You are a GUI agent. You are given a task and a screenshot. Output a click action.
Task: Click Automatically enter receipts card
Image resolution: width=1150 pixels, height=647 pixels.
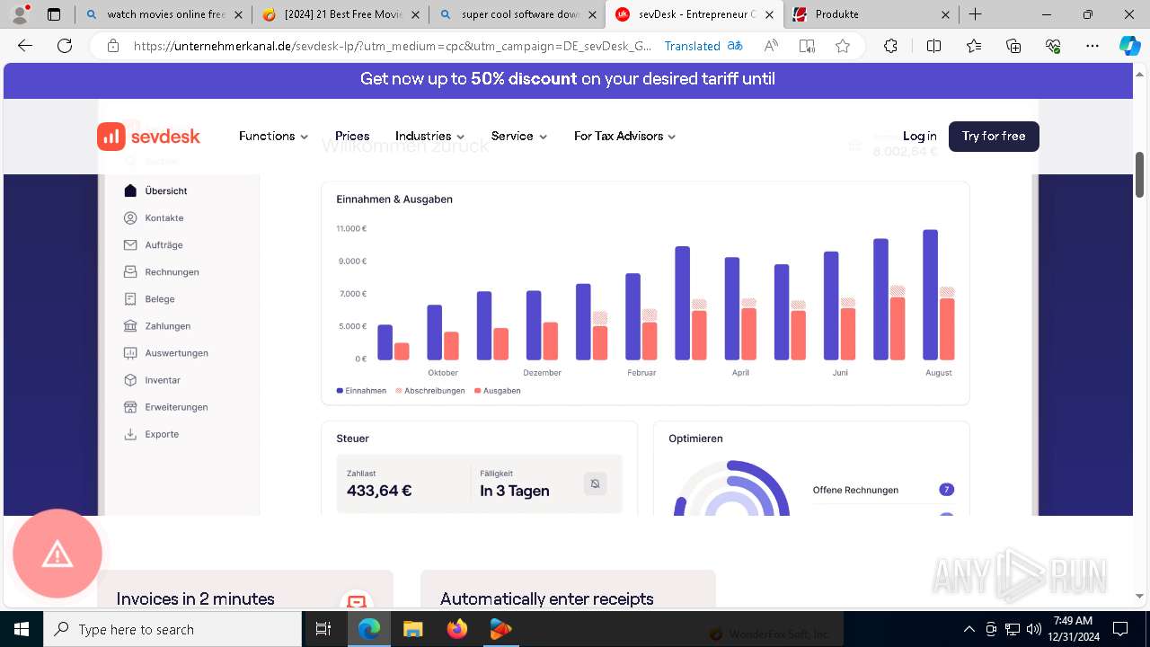(568, 588)
